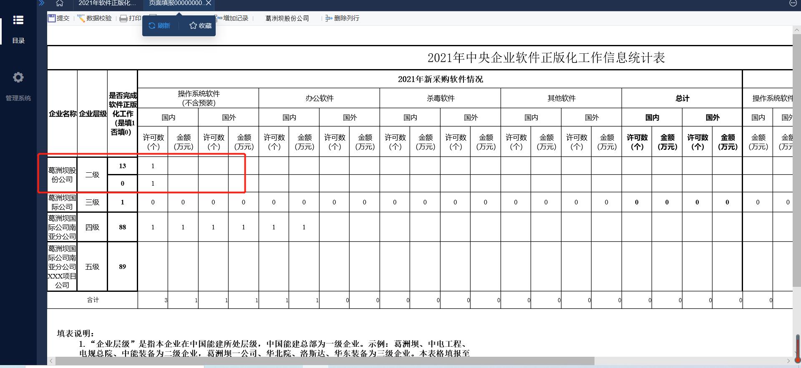Click the 二级 enterprise level cell

tap(92, 175)
